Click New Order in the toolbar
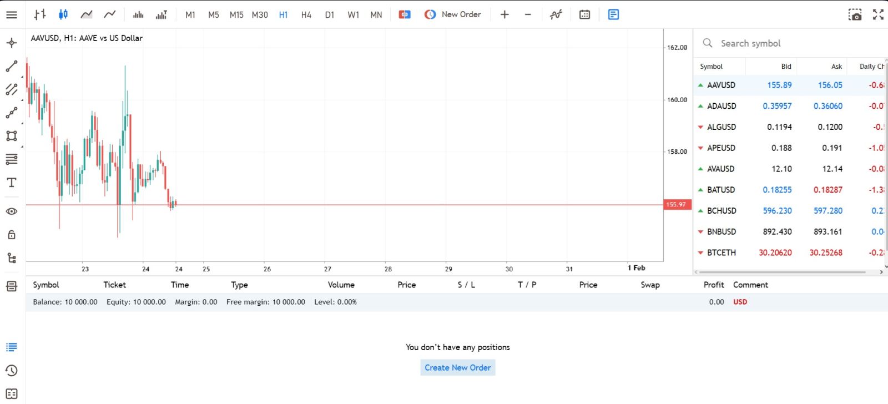 click(x=453, y=15)
